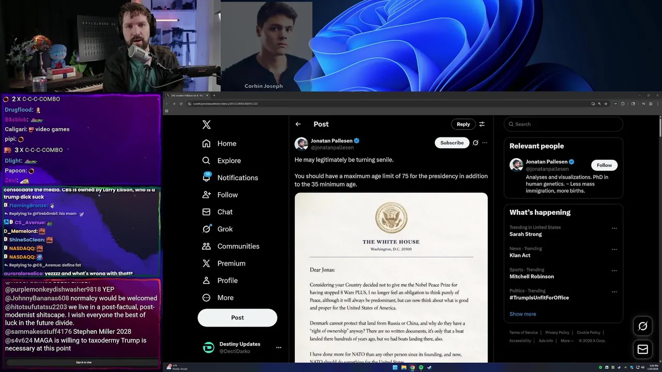Open Communities in the X sidebar
The width and height of the screenshot is (662, 372).
tap(231, 246)
